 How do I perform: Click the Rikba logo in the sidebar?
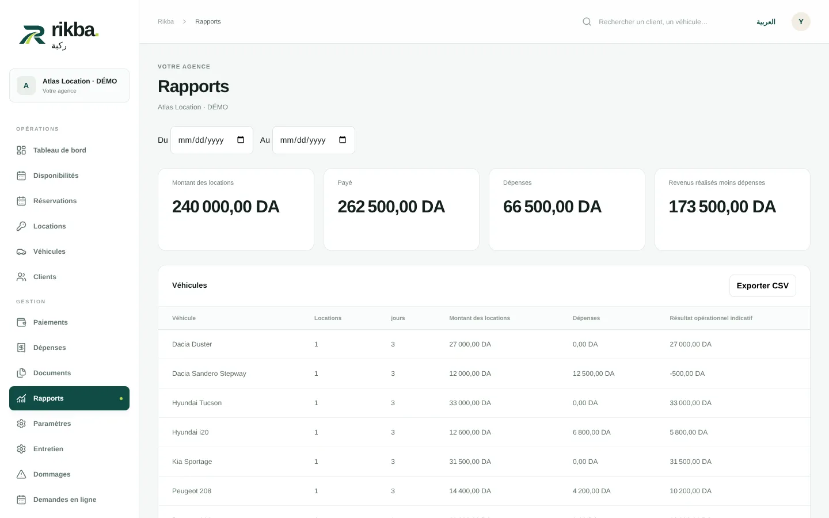coord(59,36)
